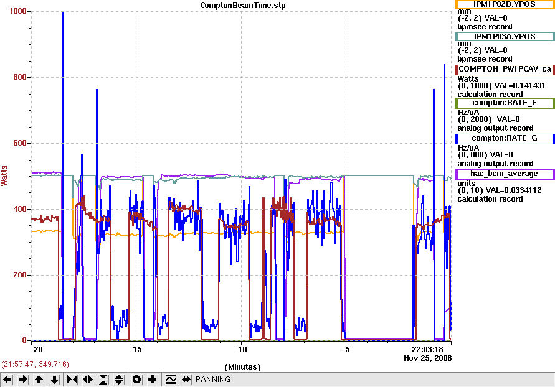Toggle the double-arrow panning mode icon
The image size is (555, 387).
coord(186,380)
